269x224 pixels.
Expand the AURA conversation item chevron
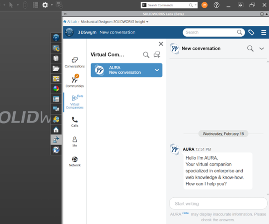[157, 70]
